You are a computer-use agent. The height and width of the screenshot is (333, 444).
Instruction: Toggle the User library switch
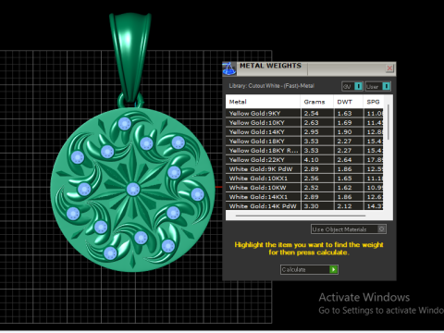click(377, 86)
